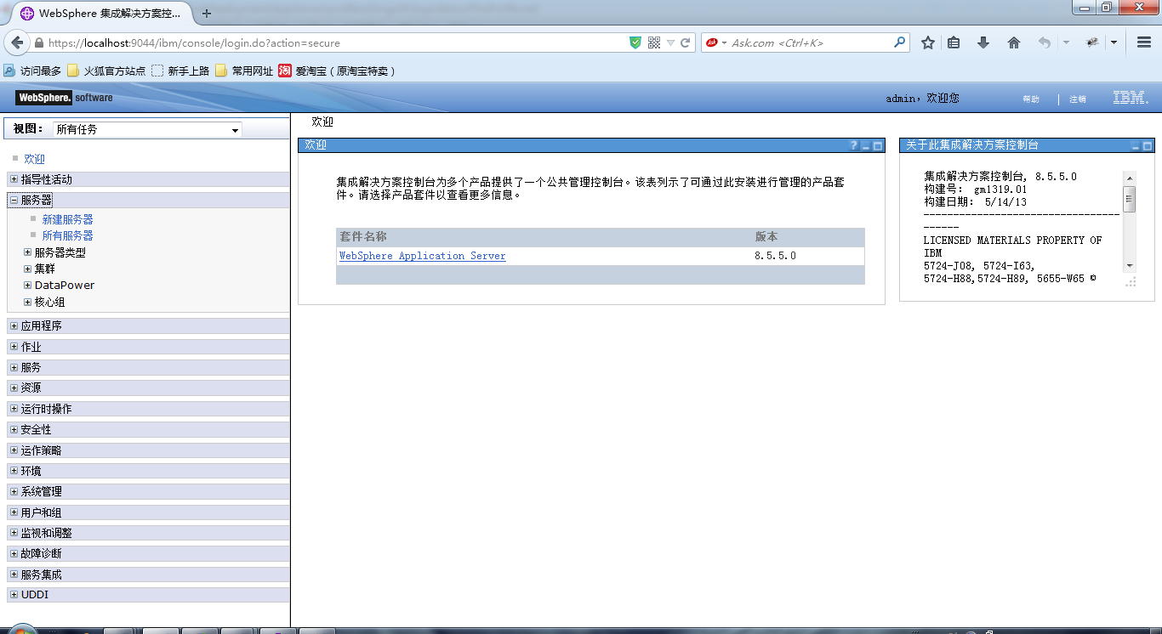Open 新手上路 bookmark
1162x634 pixels.
pos(180,71)
